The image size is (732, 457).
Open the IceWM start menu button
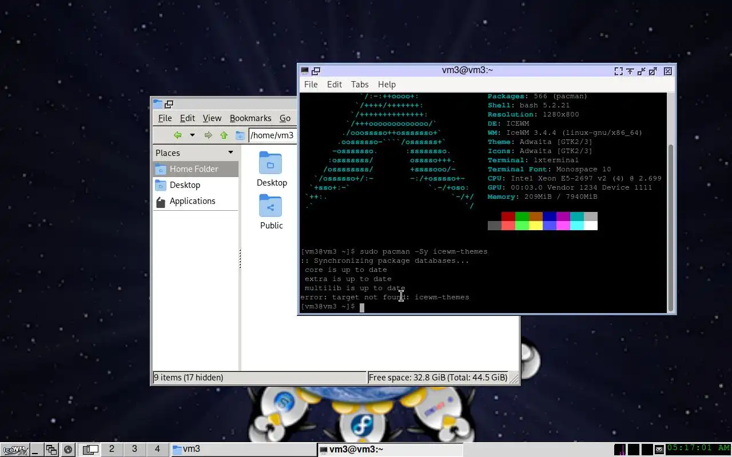tap(15, 450)
